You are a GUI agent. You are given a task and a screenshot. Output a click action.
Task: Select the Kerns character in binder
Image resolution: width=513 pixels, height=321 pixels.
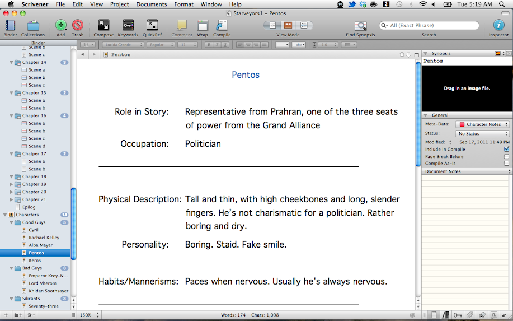(34, 260)
